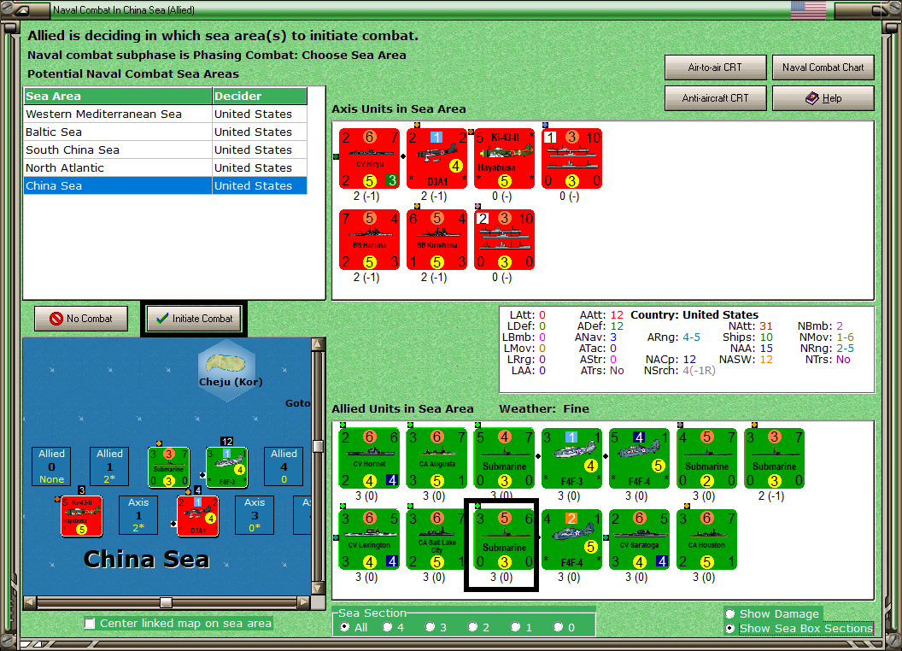Viewport: 902px width, 651px height.
Task: Click the No Combat button
Action: pos(81,319)
